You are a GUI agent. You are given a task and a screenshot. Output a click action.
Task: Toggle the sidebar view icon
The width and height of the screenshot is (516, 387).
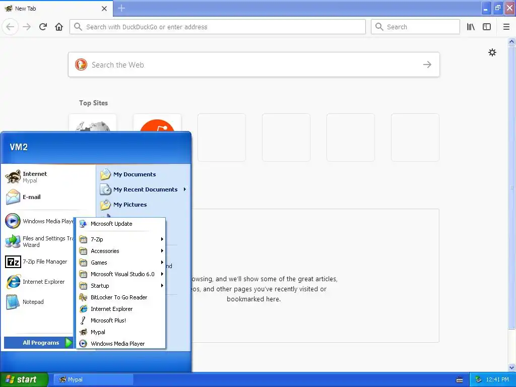(487, 27)
